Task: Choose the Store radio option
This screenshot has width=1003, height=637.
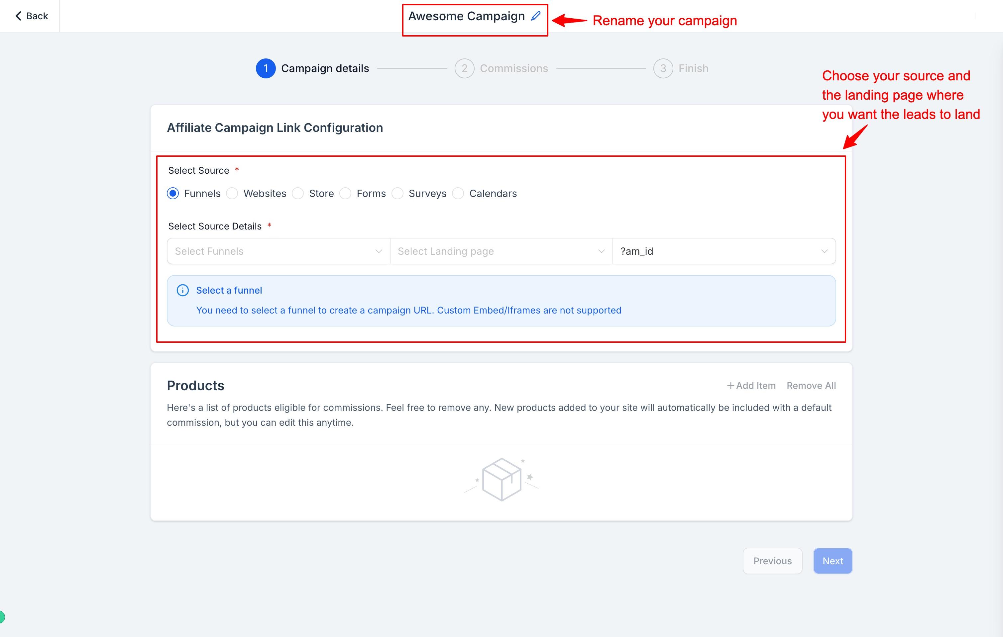Action: coord(298,193)
